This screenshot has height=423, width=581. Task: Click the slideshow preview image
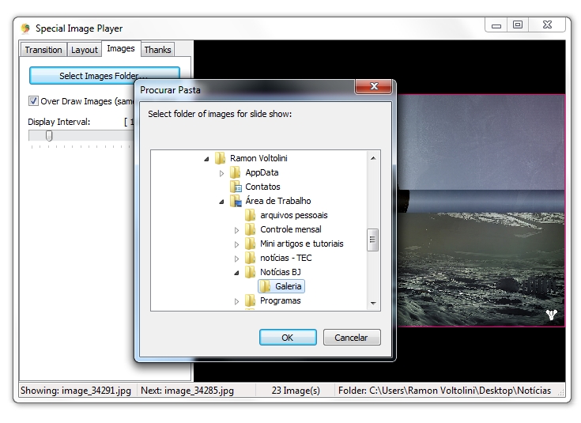click(481, 210)
